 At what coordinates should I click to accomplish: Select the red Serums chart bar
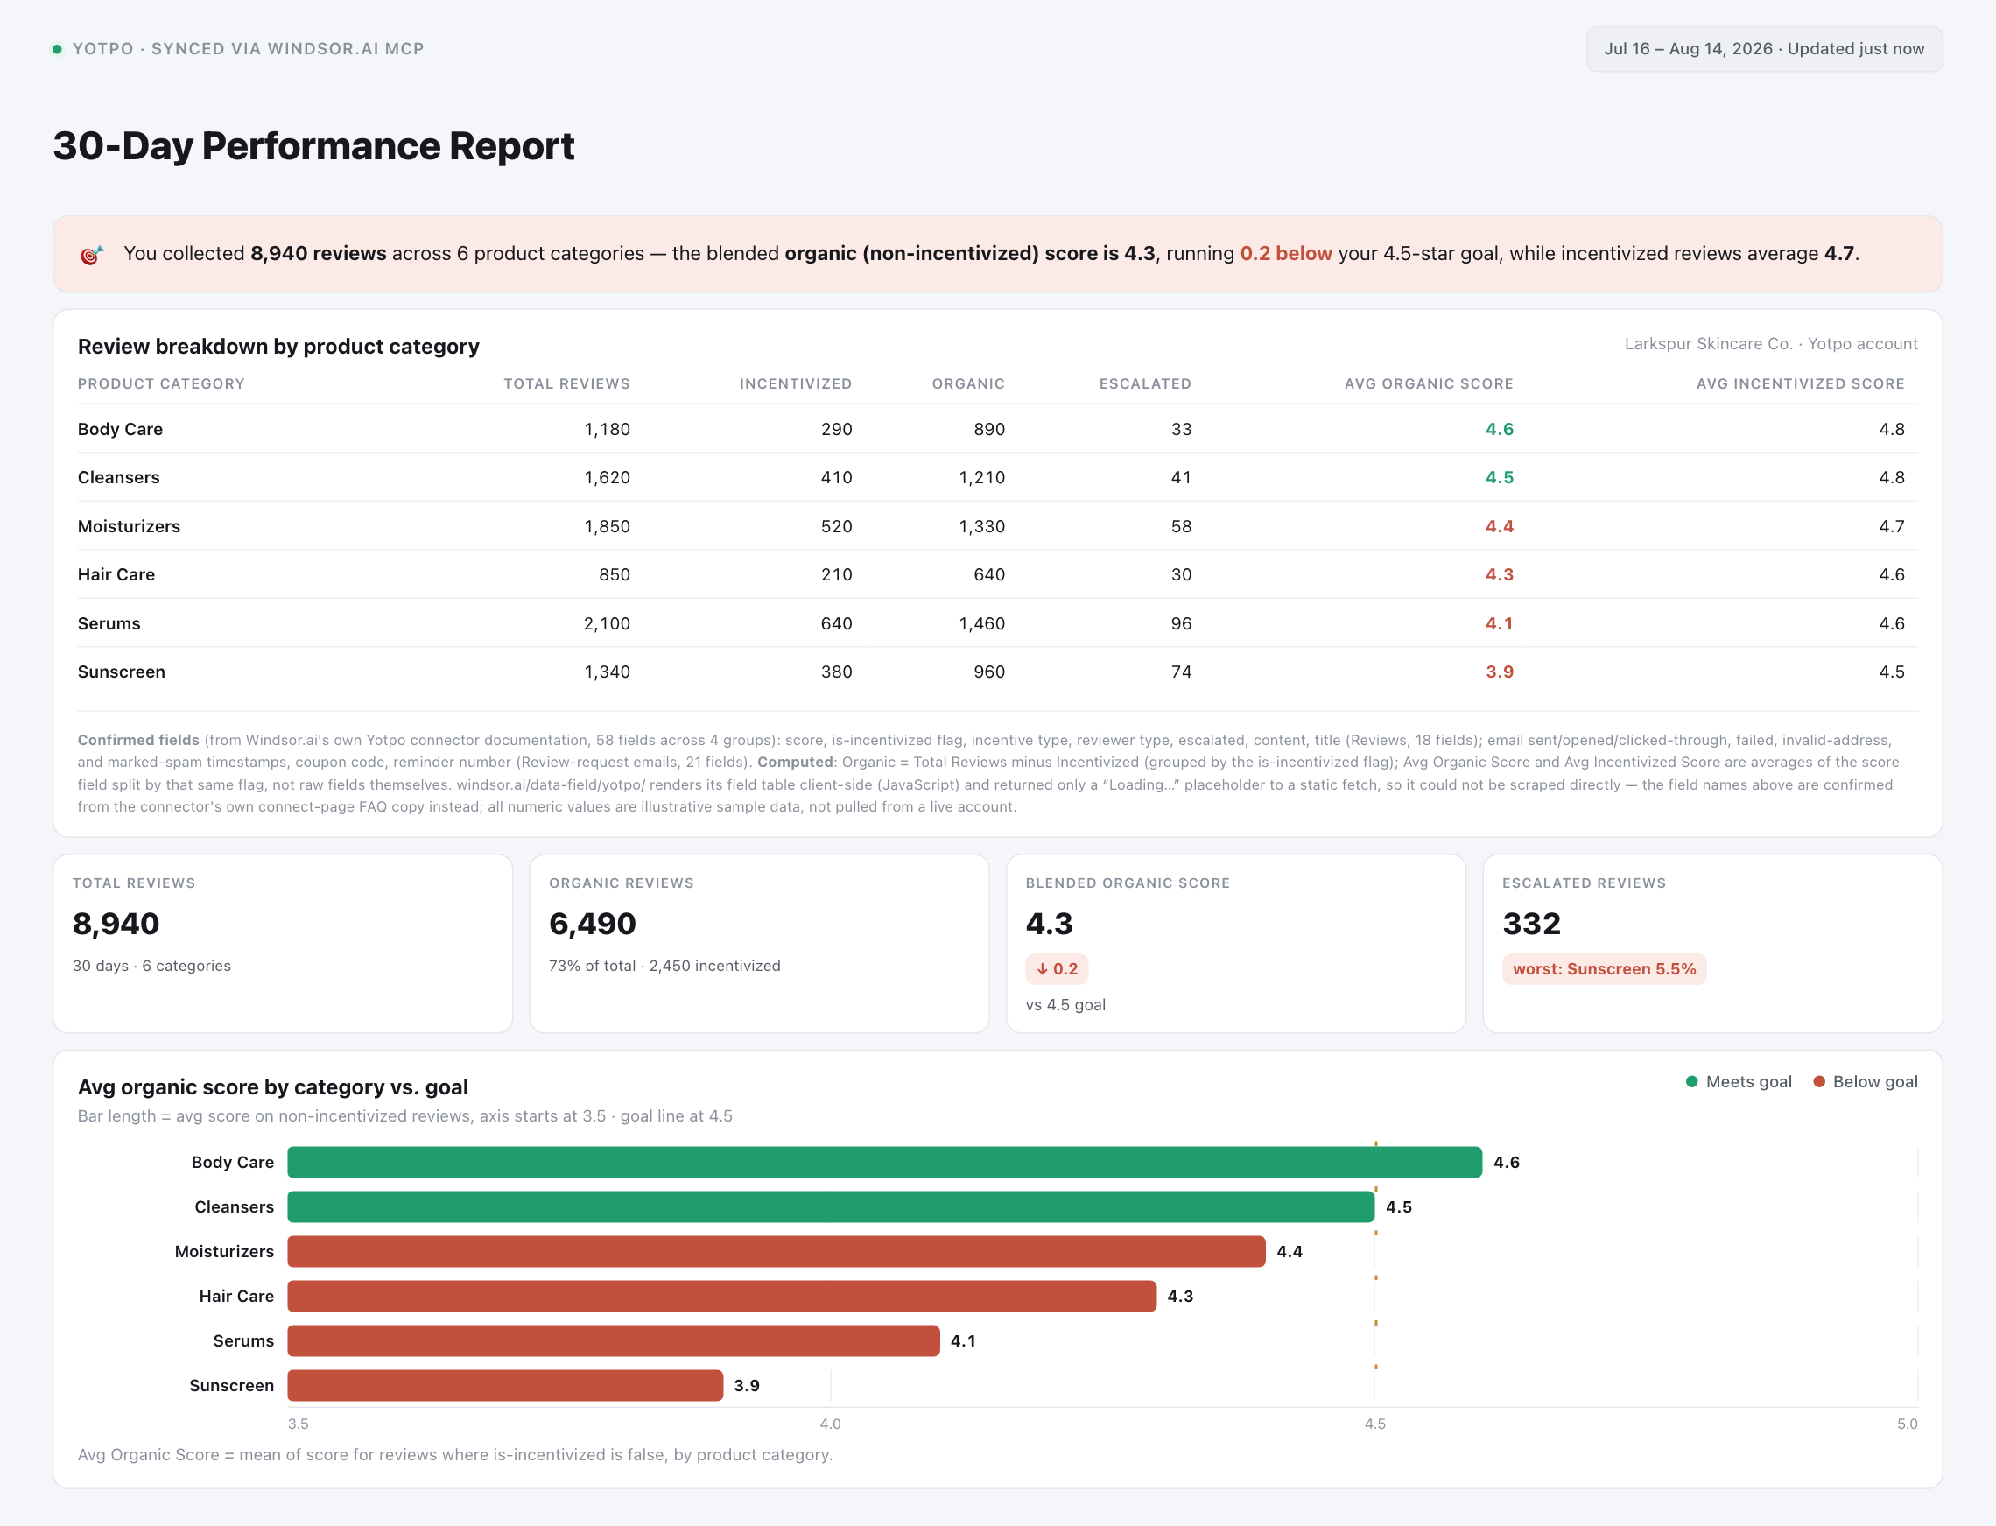(614, 1340)
